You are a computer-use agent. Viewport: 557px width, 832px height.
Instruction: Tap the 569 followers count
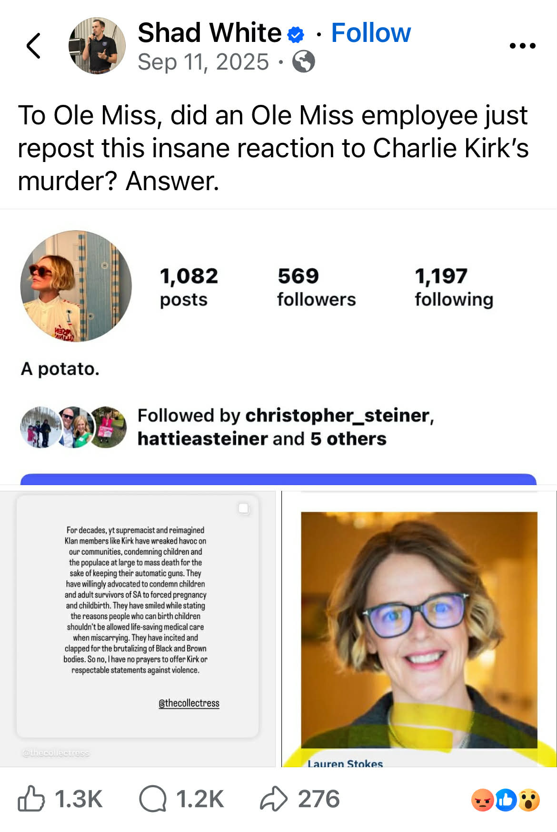point(316,287)
